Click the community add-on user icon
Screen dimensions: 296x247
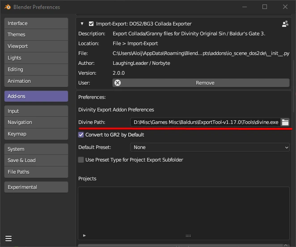click(285, 24)
